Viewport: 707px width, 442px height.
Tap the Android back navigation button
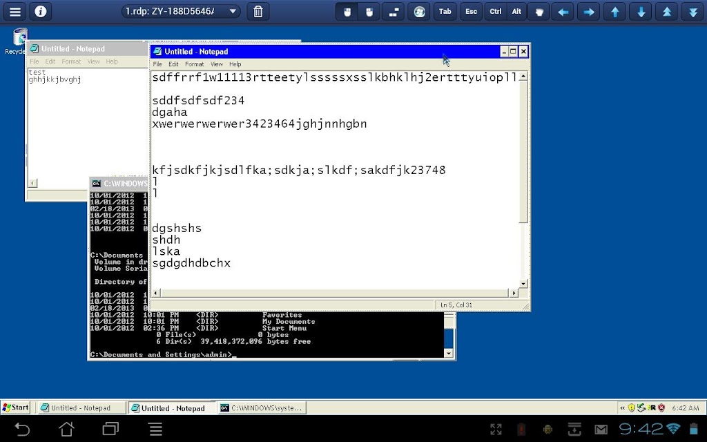tap(21, 428)
